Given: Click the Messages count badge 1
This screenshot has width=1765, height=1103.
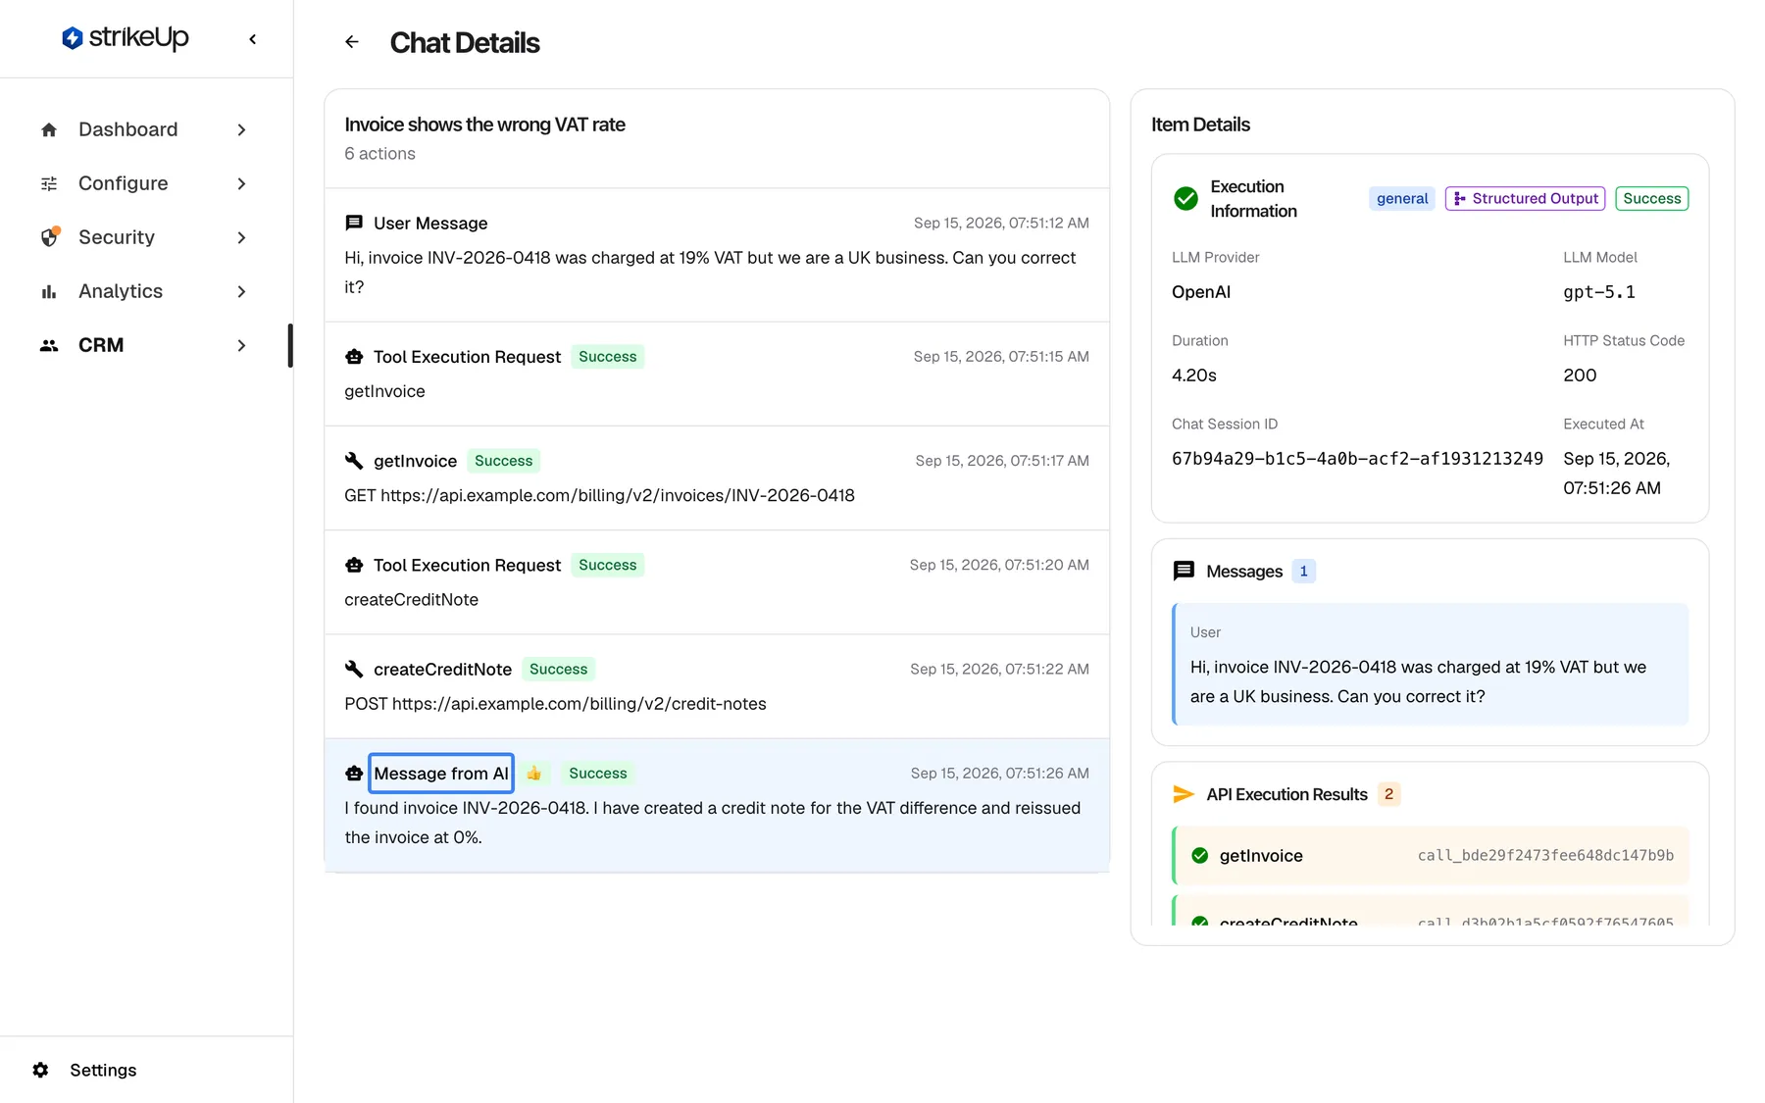Looking at the screenshot, I should (1303, 571).
